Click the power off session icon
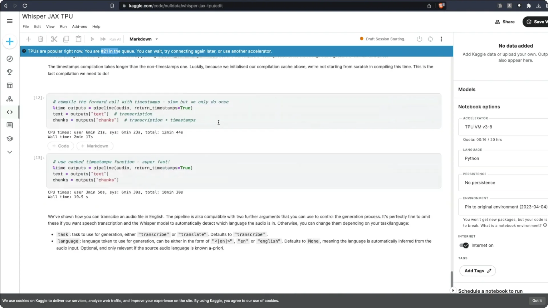Screen dimensions: 548x308 click(x=419, y=39)
